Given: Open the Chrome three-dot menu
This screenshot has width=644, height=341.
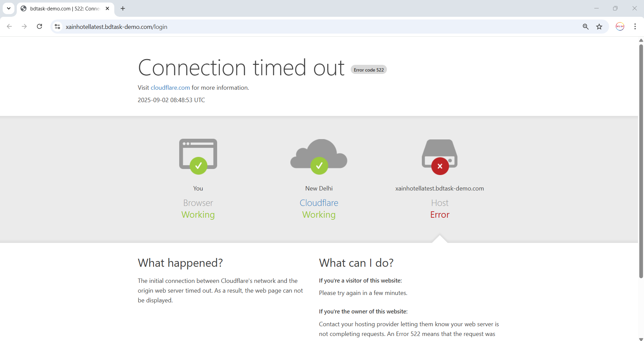Looking at the screenshot, I should [635, 27].
